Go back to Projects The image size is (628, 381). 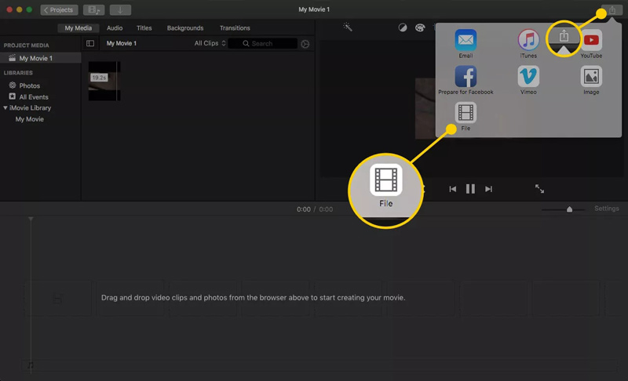pyautogui.click(x=59, y=10)
